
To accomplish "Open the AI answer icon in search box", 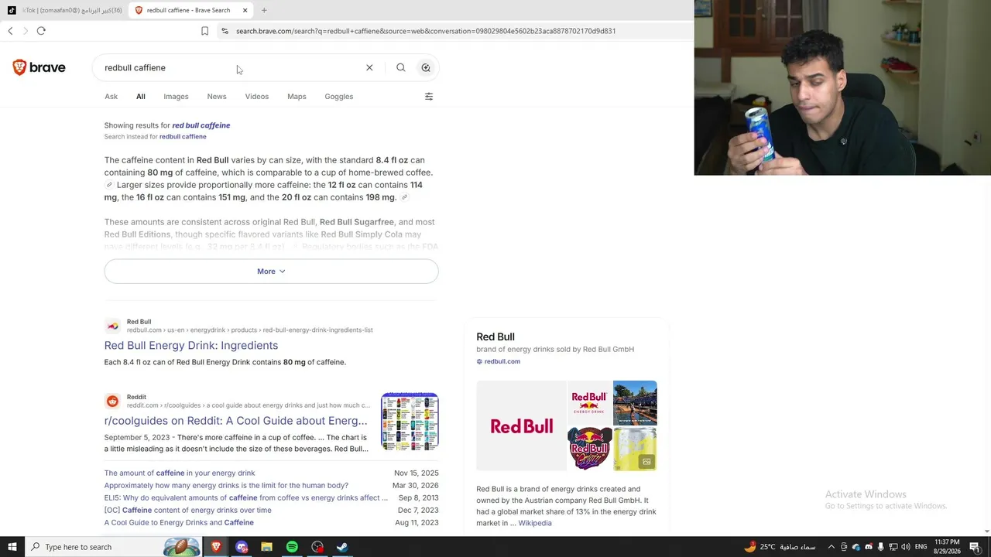I will (426, 67).
